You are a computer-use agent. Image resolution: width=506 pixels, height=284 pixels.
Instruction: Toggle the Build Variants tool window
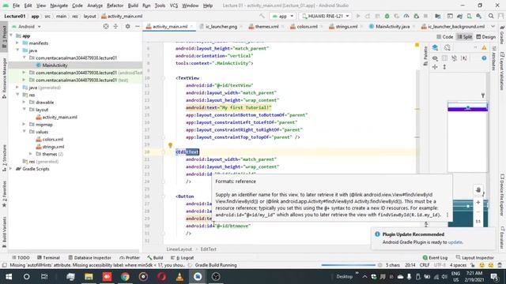(4, 232)
